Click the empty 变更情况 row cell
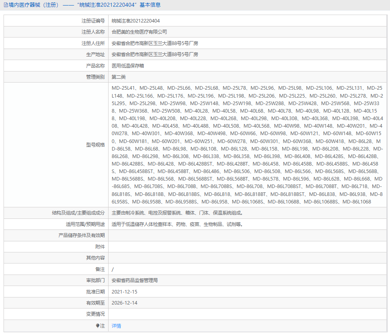This screenshot has height=333, width=390. (x=237, y=314)
